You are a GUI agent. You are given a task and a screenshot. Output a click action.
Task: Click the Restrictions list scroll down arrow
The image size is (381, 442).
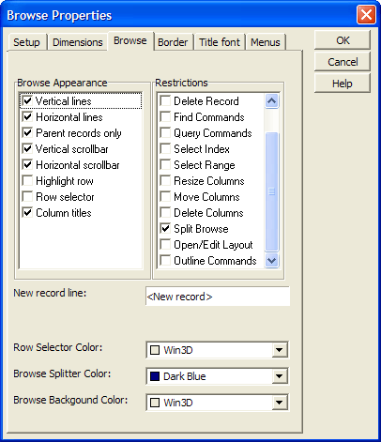coord(271,261)
